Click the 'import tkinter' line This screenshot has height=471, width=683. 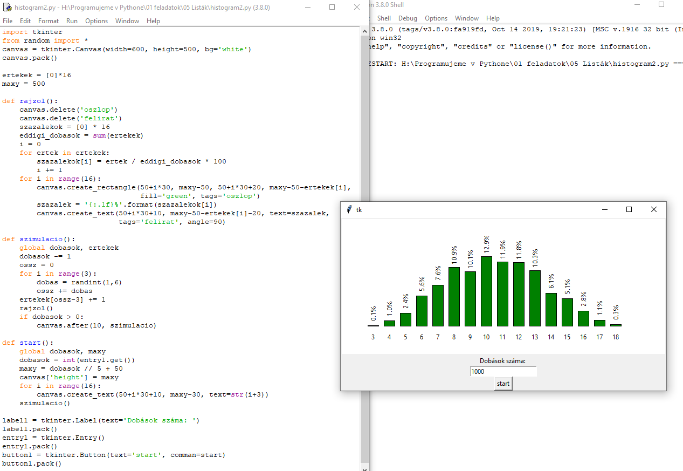pyautogui.click(x=32, y=32)
